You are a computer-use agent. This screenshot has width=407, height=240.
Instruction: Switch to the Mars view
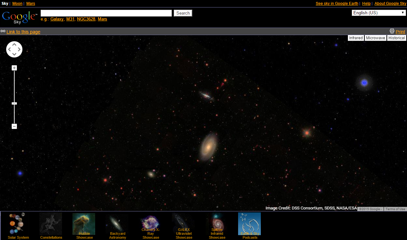[31, 4]
